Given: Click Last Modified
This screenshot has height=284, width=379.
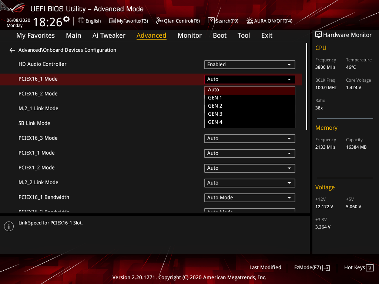Looking at the screenshot, I should pos(265,268).
